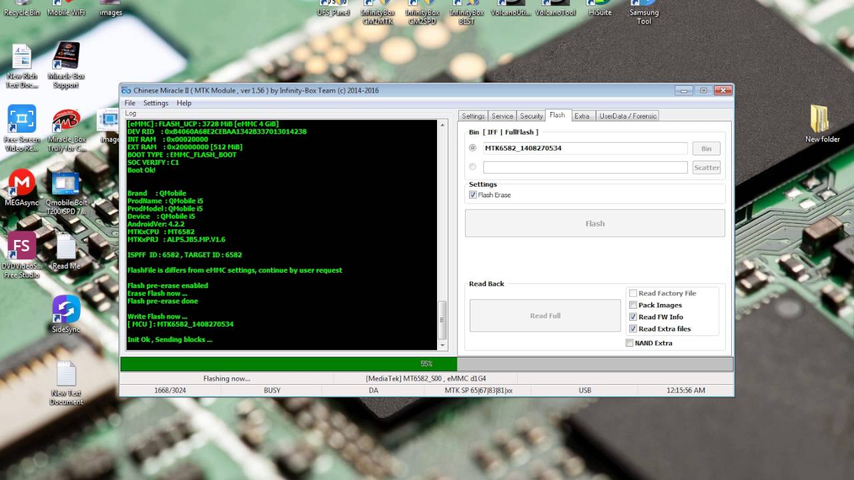Select the New Rich Text Document icon
Image resolution: width=854 pixels, height=480 pixels.
(x=22, y=65)
